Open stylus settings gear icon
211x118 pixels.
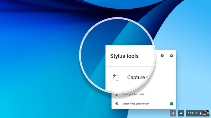[x=171, y=56]
